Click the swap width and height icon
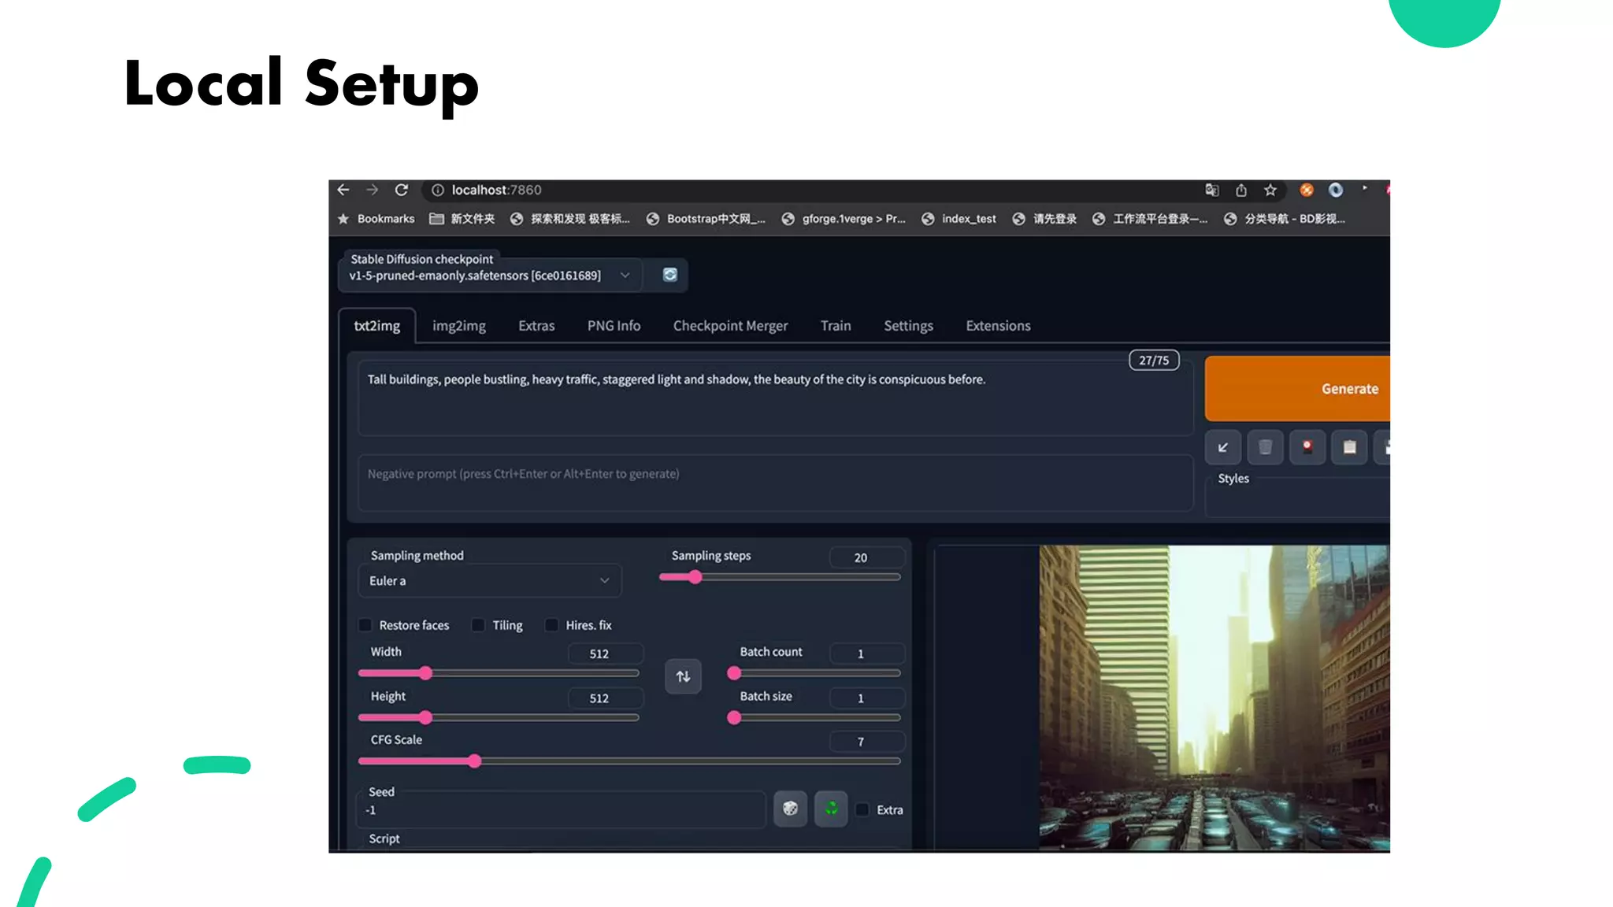The width and height of the screenshot is (1613, 907). [x=683, y=676]
